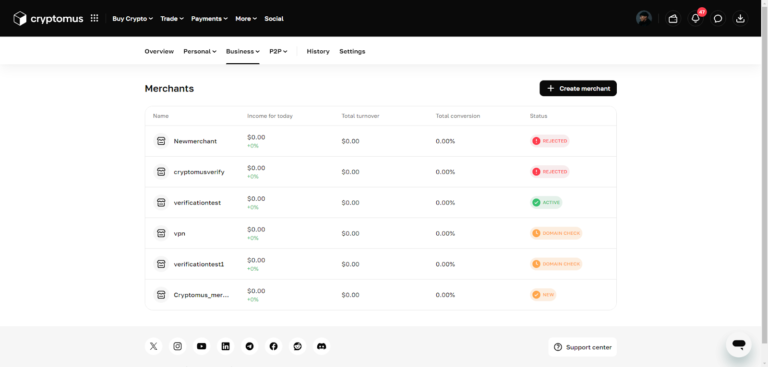Open the Newmerchant merchant name

coord(195,141)
